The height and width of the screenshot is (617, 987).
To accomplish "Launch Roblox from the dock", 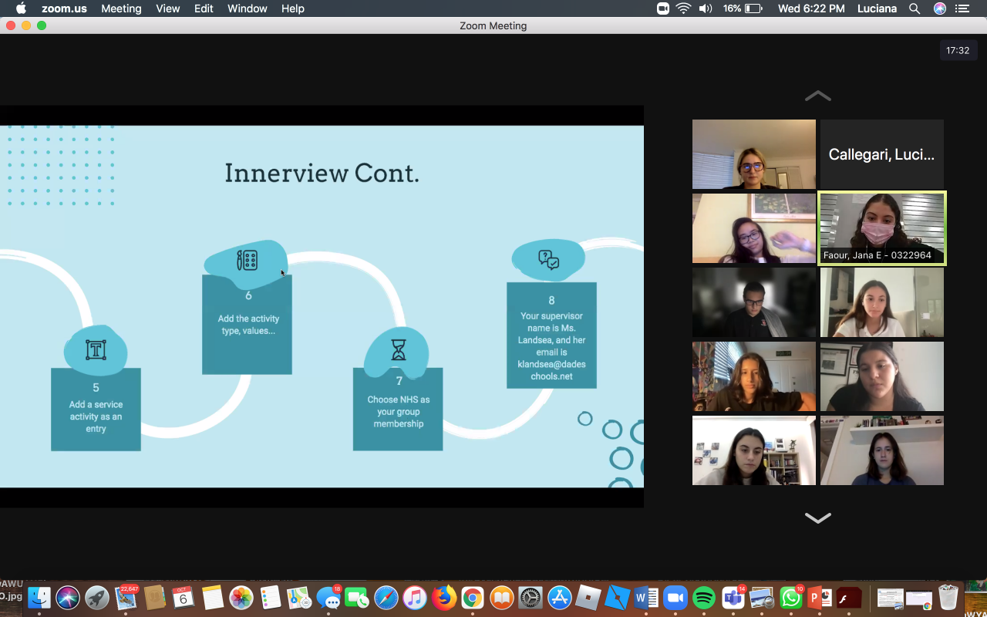I will point(588,598).
